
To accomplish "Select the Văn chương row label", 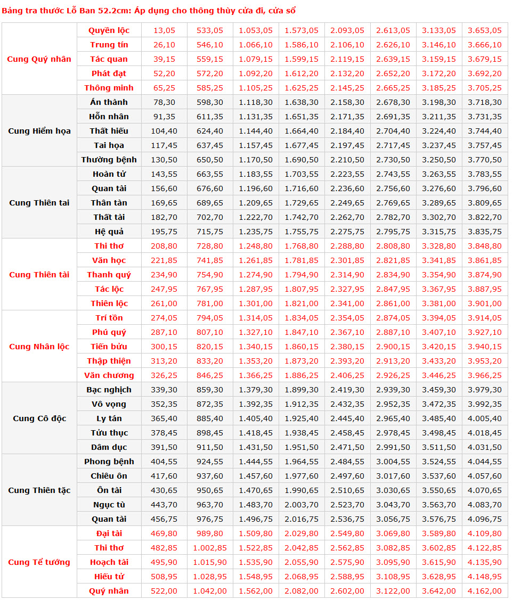I will 109,375.
